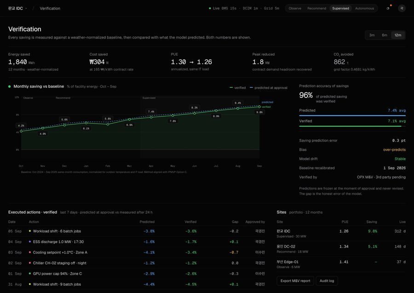Click Export M&V report button
This screenshot has height=293, width=414.
tap(295, 281)
